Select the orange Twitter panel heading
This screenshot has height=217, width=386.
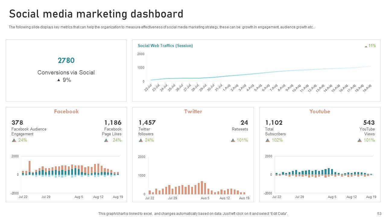[193, 112]
